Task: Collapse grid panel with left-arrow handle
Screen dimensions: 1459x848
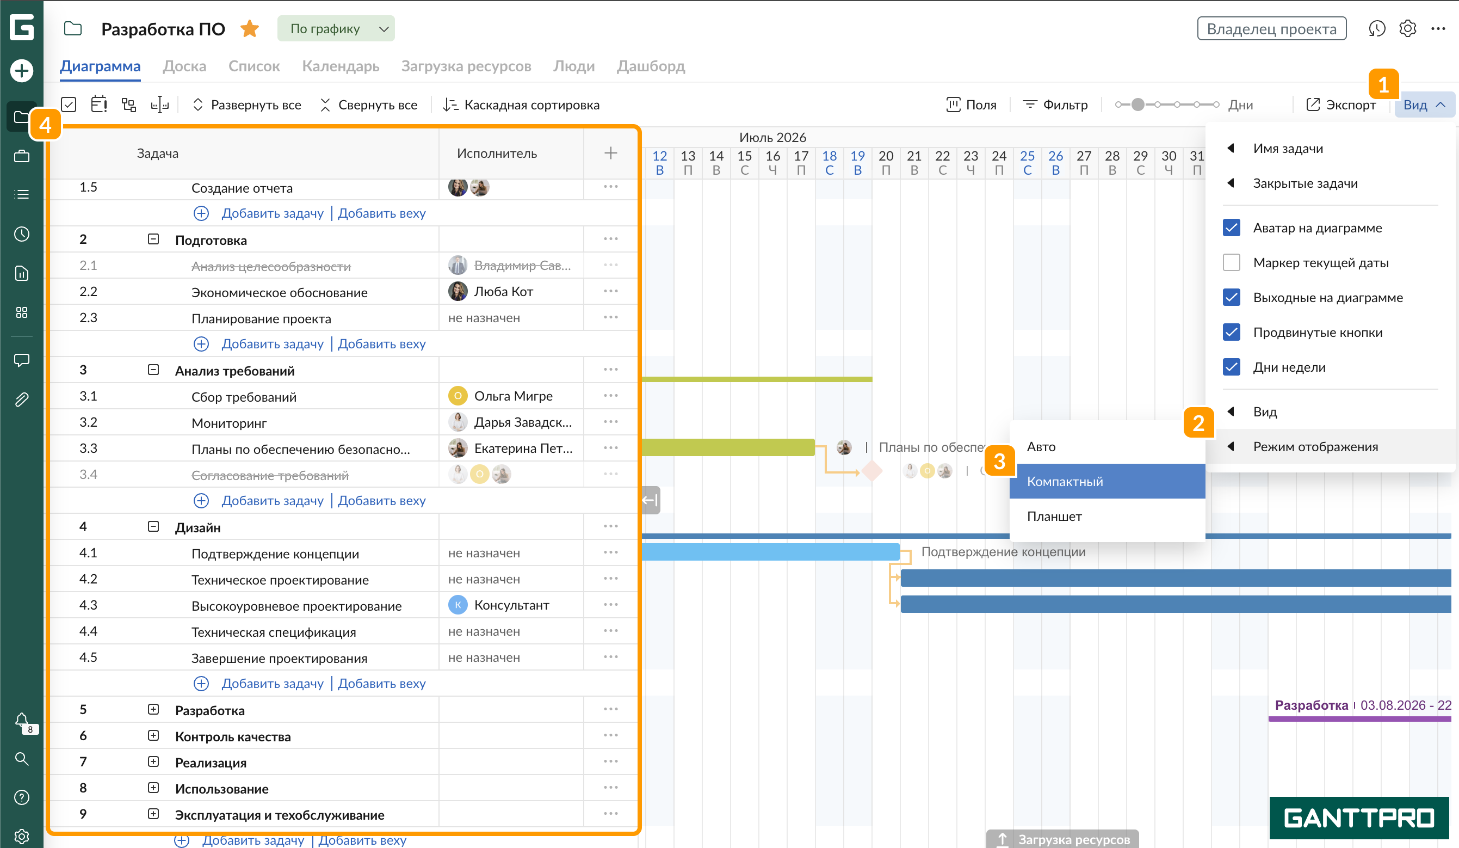Action: pyautogui.click(x=650, y=500)
